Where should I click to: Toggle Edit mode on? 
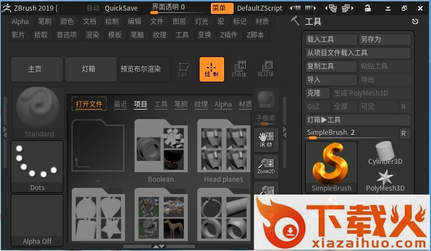tap(183, 69)
